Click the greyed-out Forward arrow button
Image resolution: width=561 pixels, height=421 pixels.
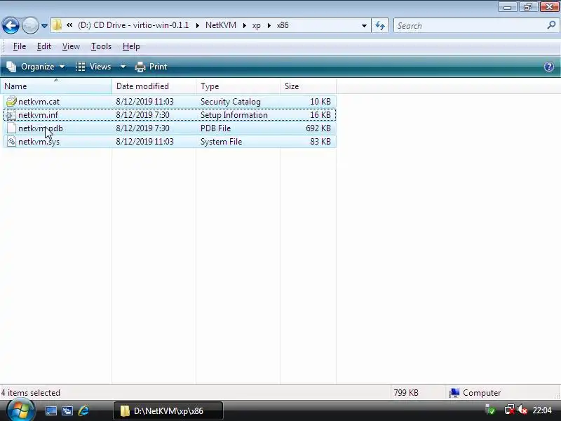click(x=30, y=25)
